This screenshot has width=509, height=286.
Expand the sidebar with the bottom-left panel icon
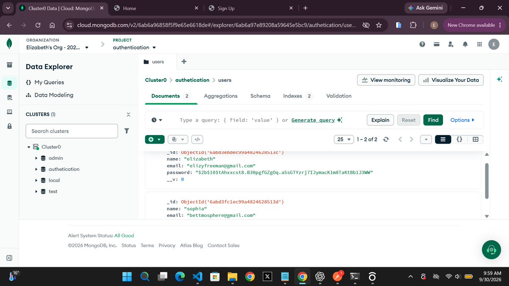[x=9, y=258]
